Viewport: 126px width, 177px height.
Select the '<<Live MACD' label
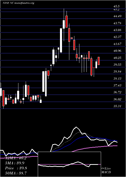(106, 170)
